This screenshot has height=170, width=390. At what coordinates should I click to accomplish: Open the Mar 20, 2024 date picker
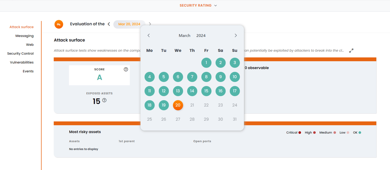click(129, 24)
